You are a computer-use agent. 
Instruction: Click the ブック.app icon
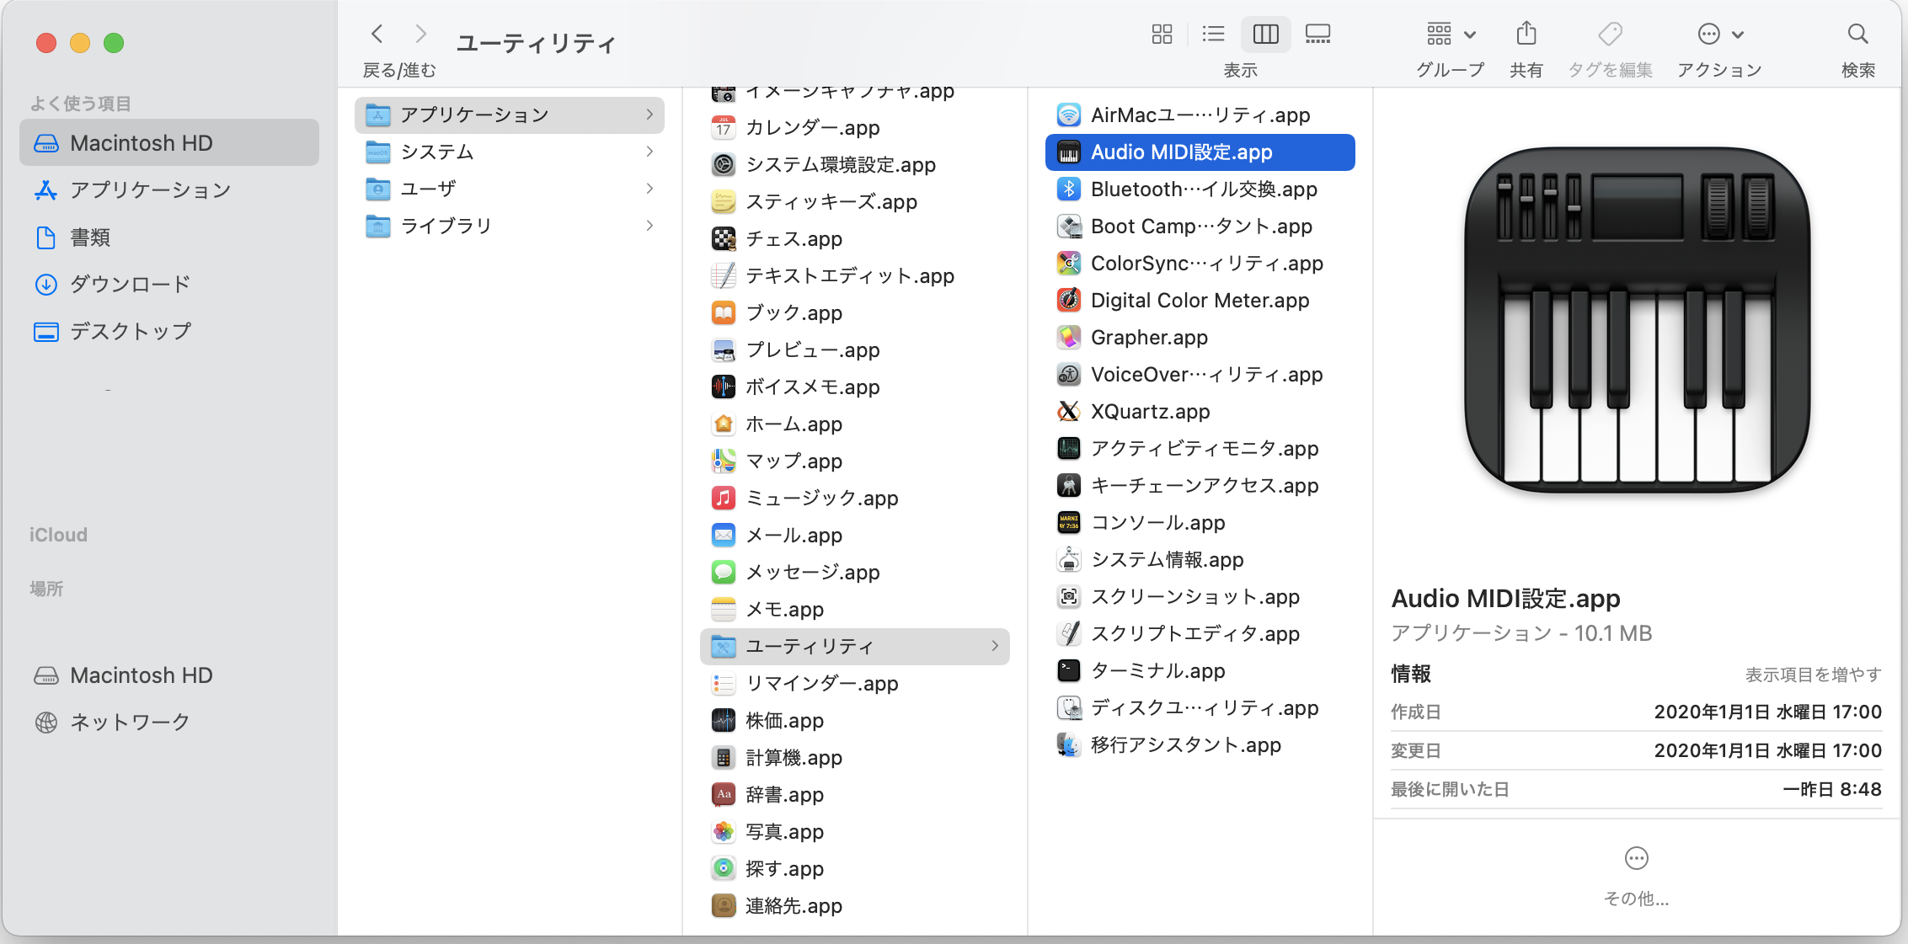(724, 313)
